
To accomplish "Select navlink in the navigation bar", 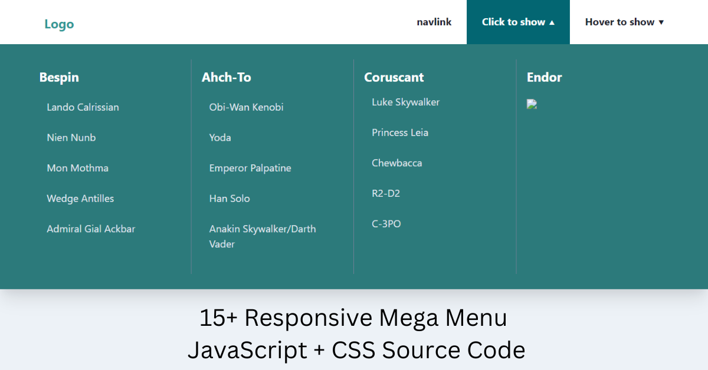I will click(434, 22).
